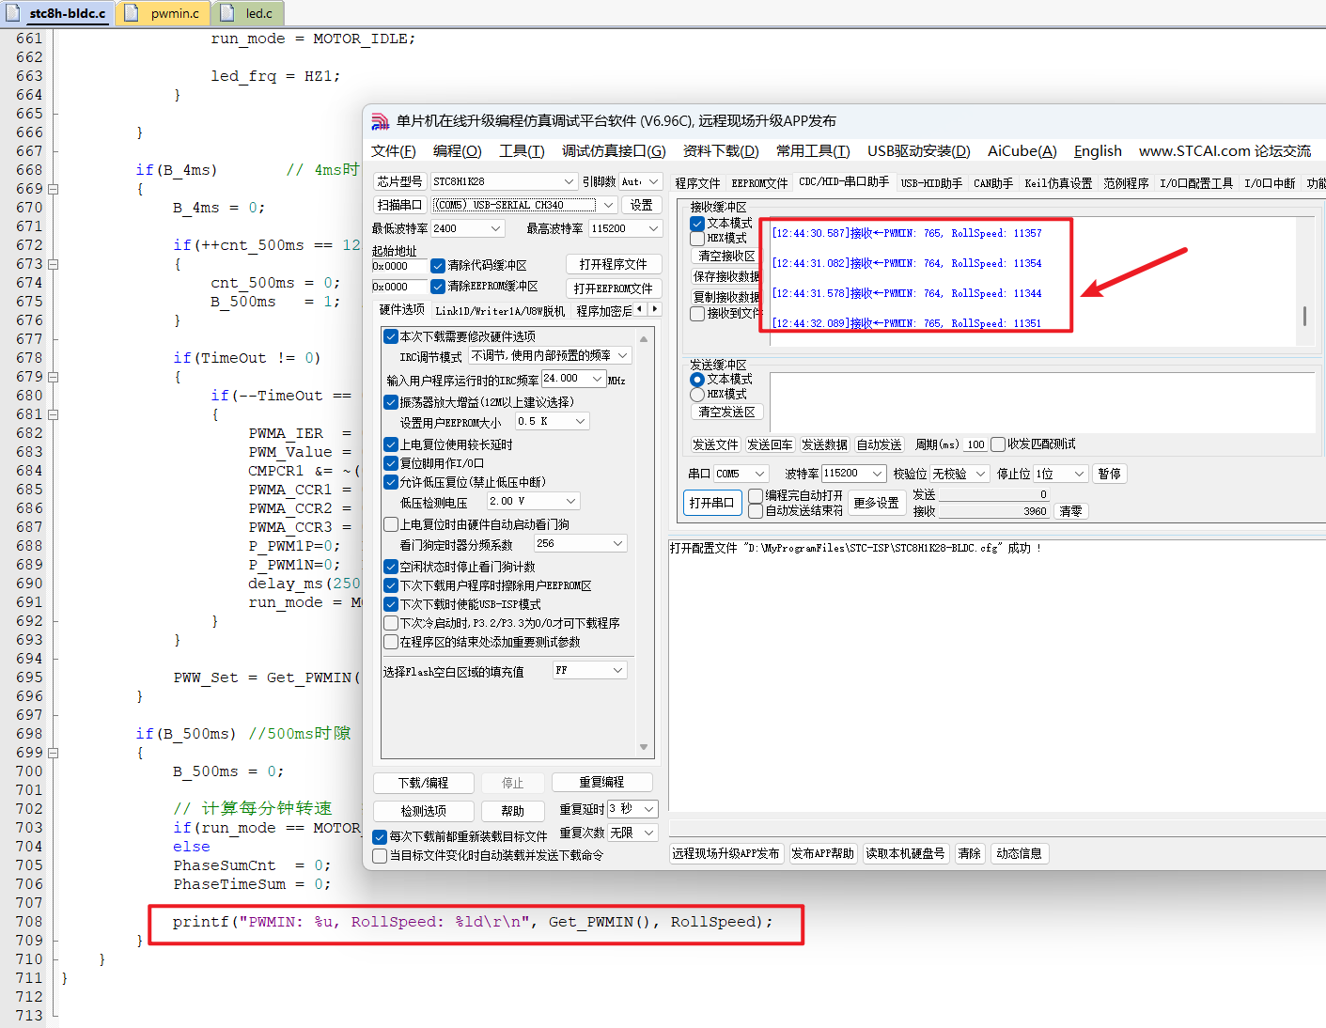Viewport: 1326px width, 1028px height.
Task: Click the 周期(ms) input field
Action: tap(975, 444)
